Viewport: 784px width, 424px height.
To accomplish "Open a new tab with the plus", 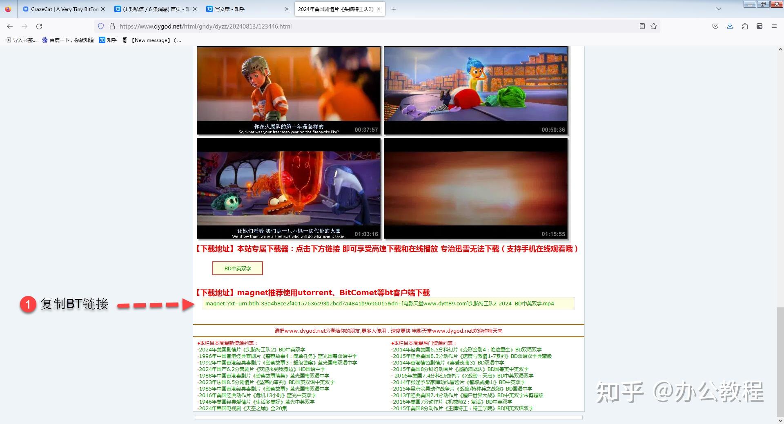I will pyautogui.click(x=394, y=9).
